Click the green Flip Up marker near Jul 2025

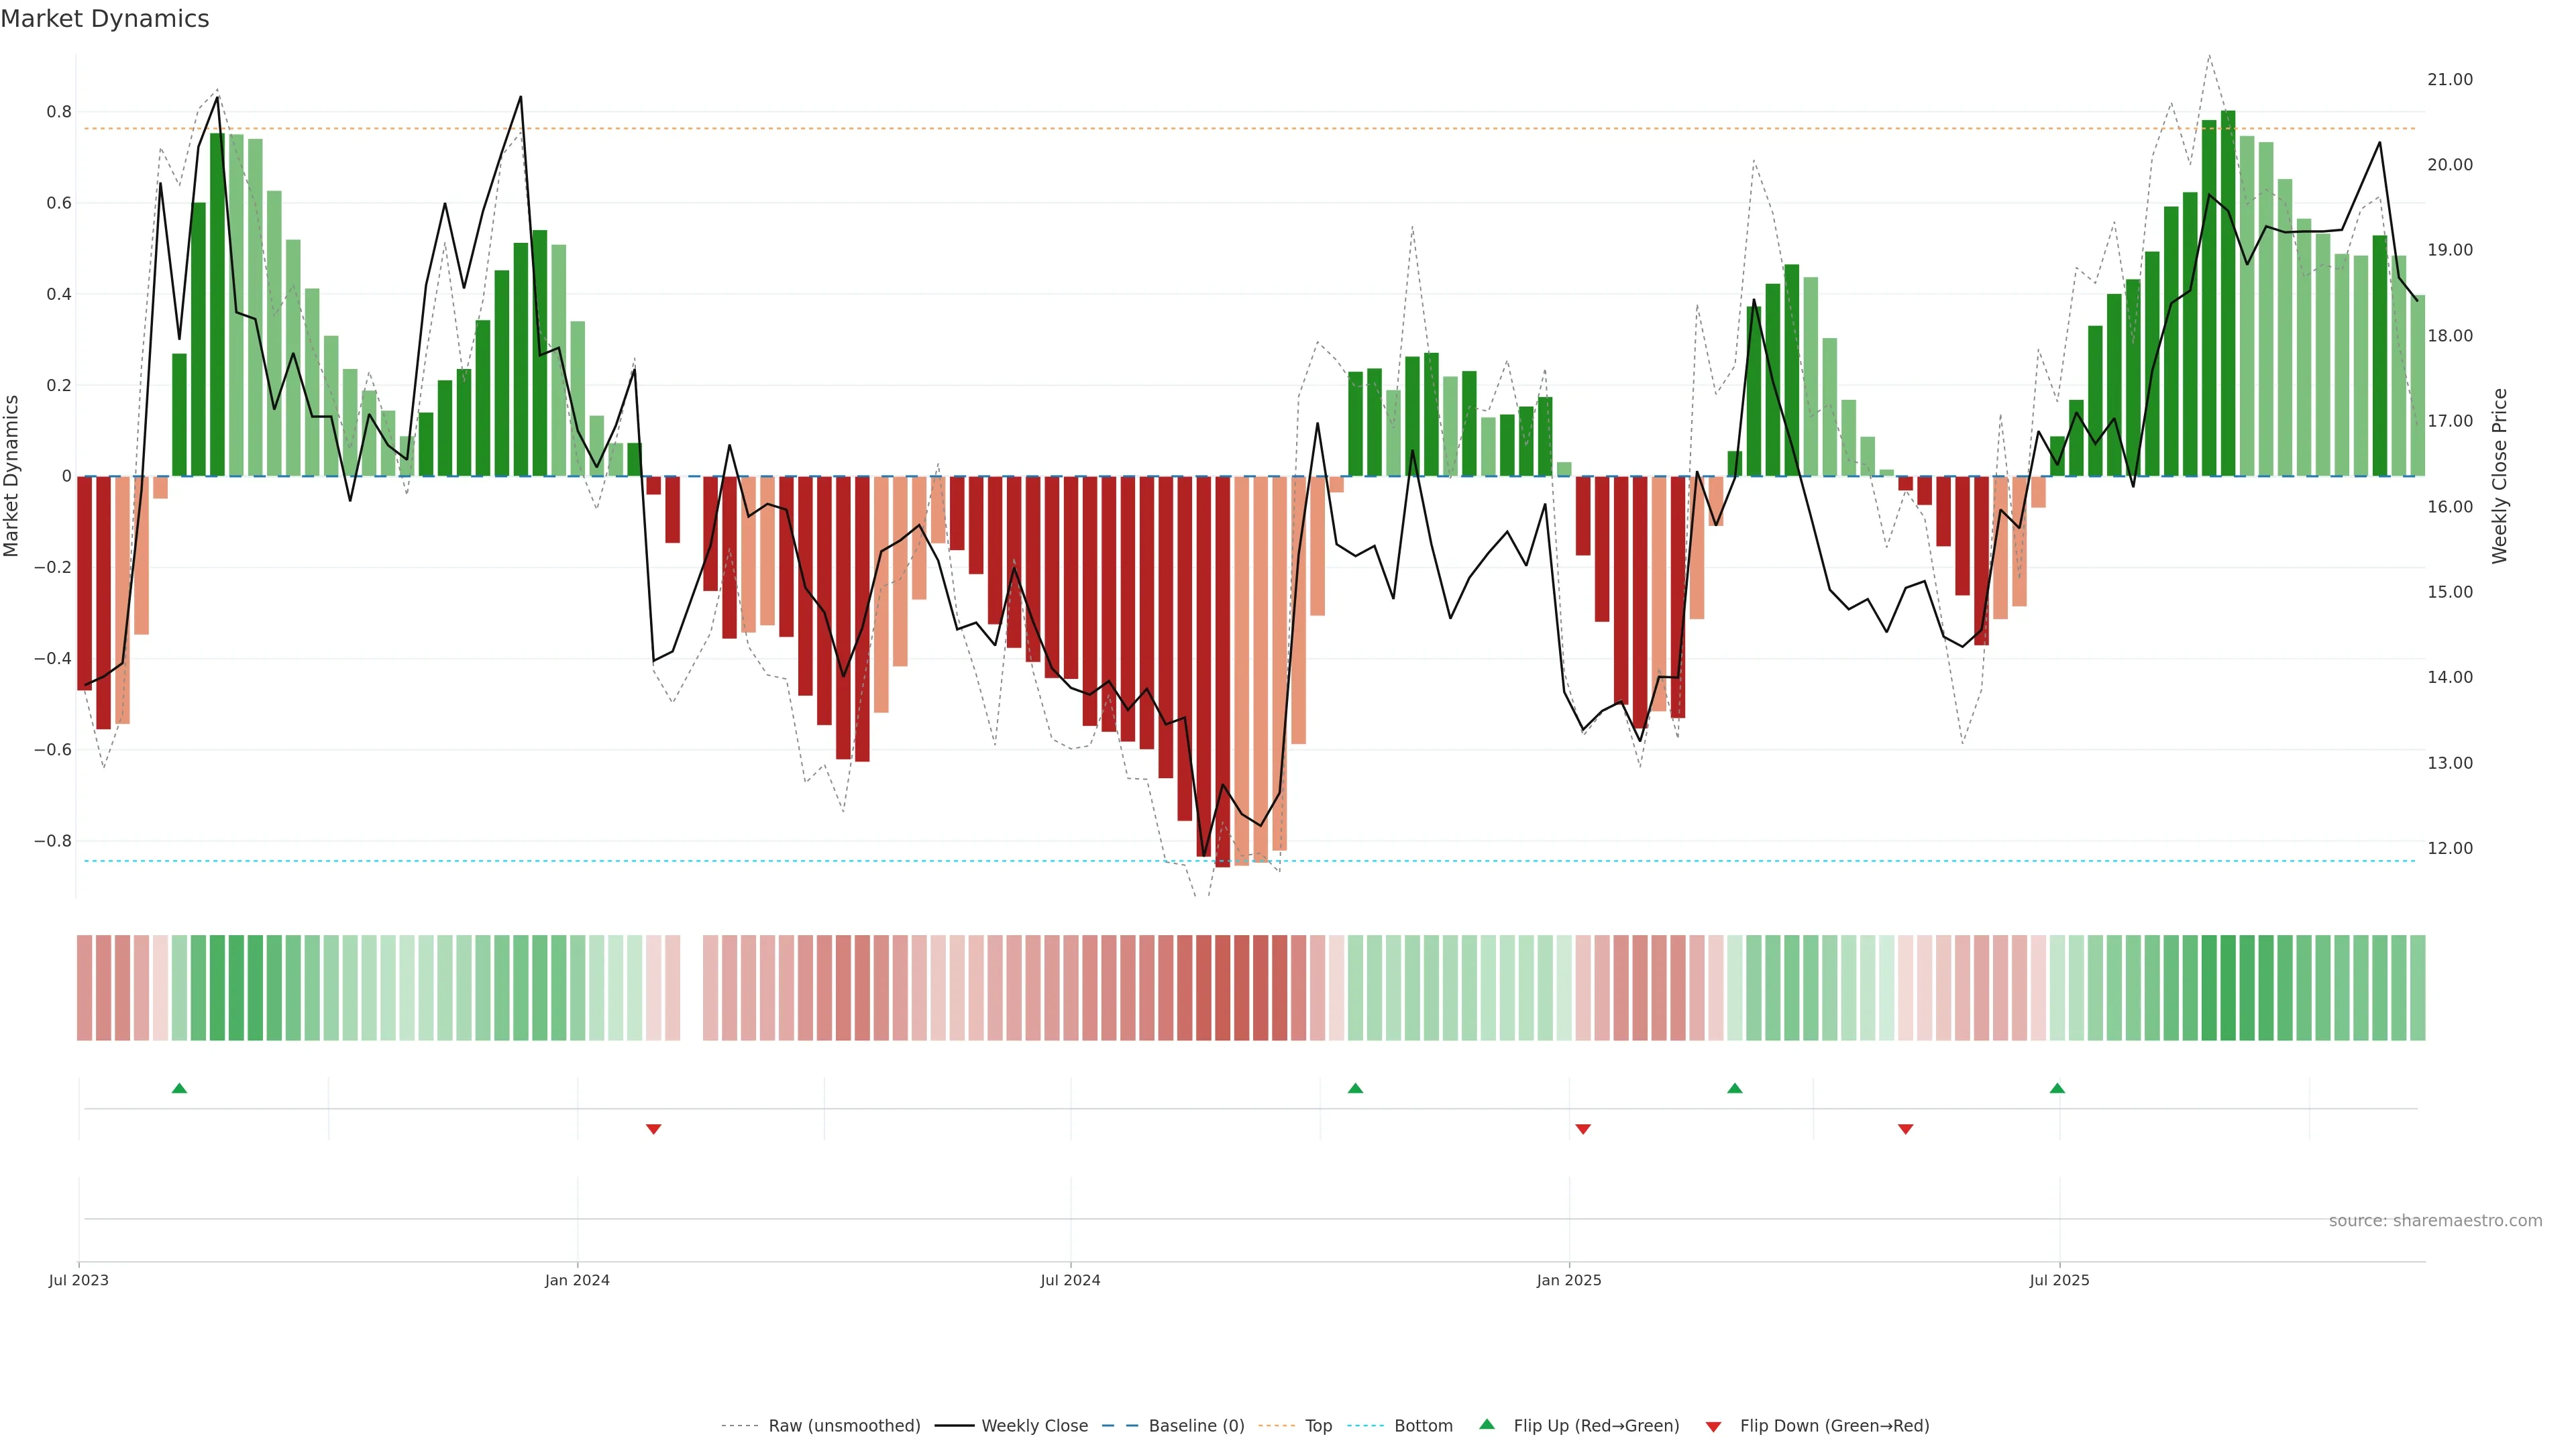coord(2057,1088)
